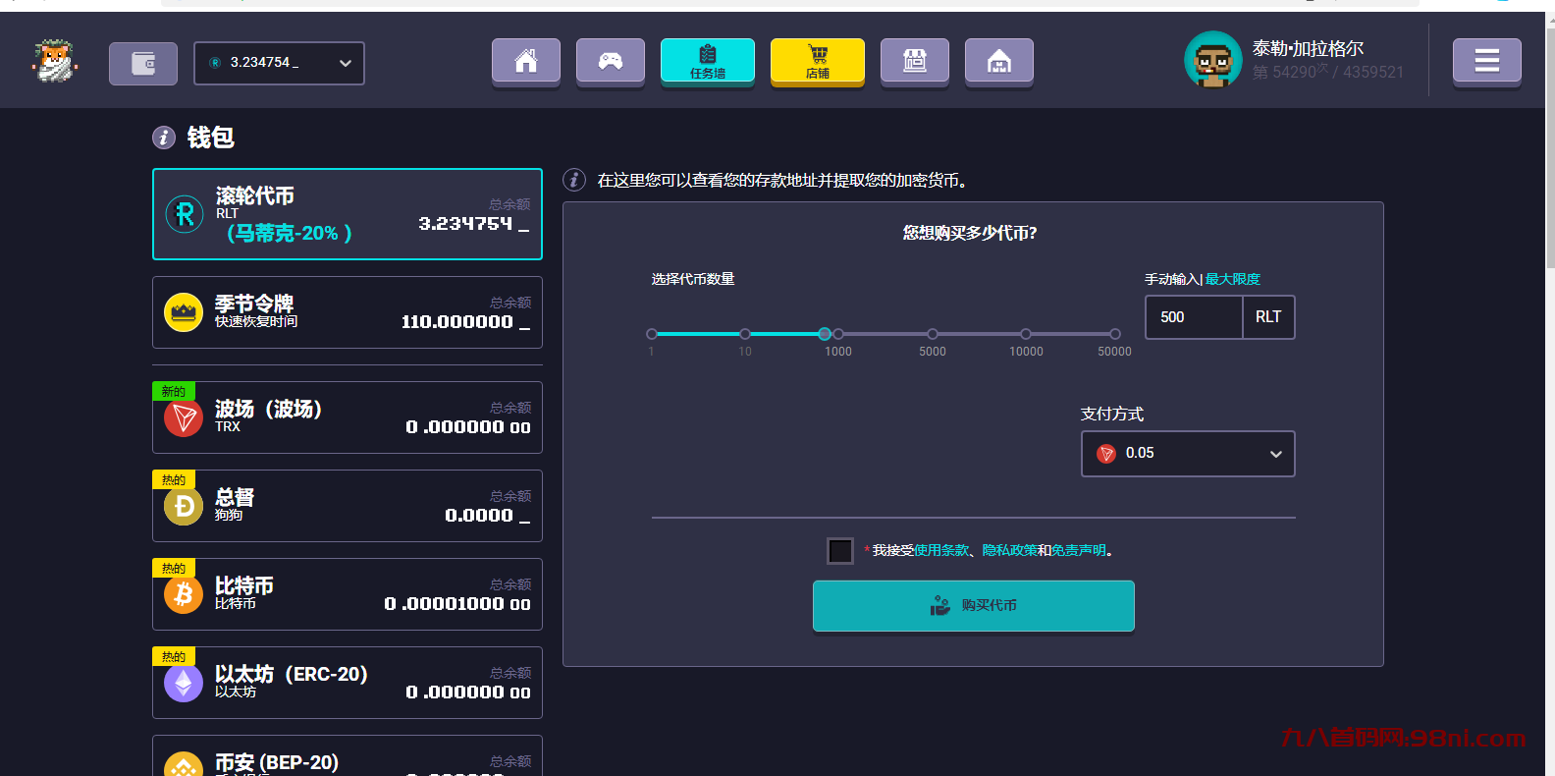Screen dimensions: 1555x776
Task: Open the task wall clipboard icon
Action: (x=708, y=61)
